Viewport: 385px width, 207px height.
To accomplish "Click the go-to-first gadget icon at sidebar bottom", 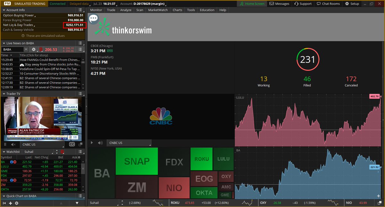I will (4, 203).
